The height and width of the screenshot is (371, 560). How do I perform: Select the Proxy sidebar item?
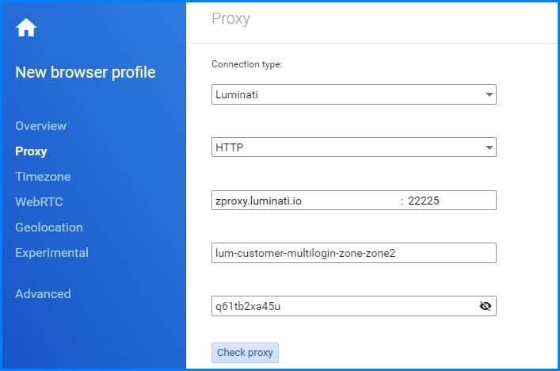pos(31,151)
